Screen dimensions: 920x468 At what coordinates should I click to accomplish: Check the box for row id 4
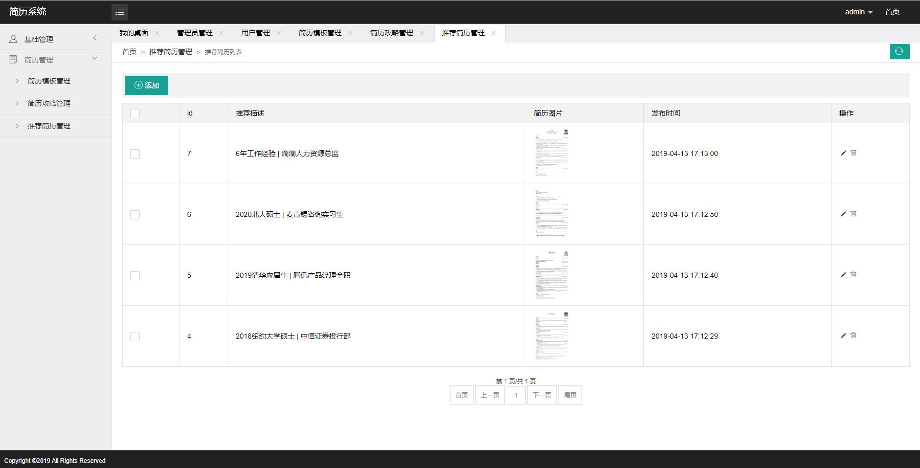tap(135, 337)
